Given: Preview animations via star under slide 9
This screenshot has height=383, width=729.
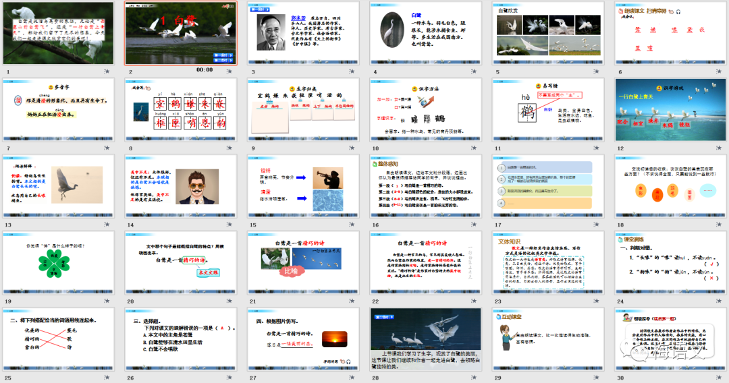Looking at the screenshot, I should pyautogui.click(x=352, y=148).
